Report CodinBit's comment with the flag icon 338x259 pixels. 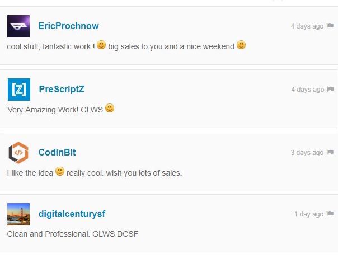pyautogui.click(x=330, y=152)
